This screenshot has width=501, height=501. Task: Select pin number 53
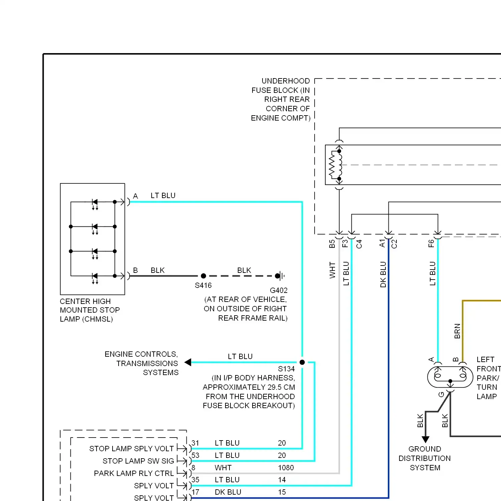[x=195, y=455]
